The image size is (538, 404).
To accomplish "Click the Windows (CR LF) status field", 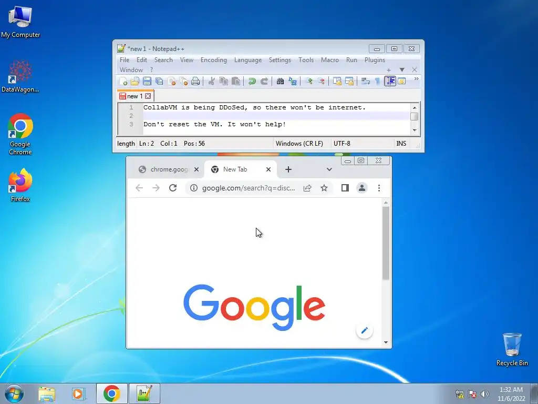I will tap(299, 144).
